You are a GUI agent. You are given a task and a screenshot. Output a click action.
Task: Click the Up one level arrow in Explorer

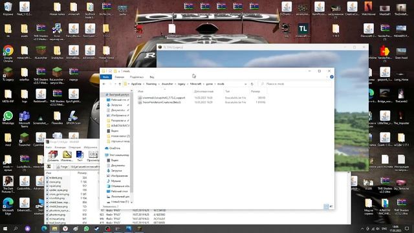coord(120,84)
